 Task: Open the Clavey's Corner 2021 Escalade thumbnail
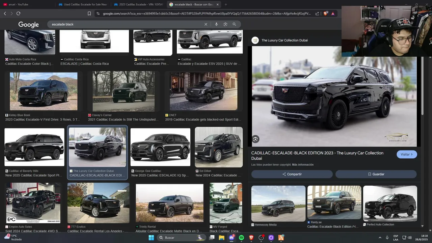[124, 91]
